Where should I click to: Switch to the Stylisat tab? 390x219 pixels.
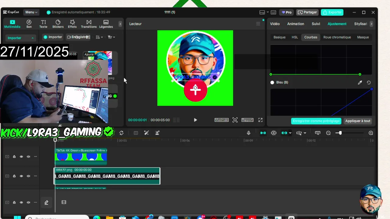click(361, 24)
